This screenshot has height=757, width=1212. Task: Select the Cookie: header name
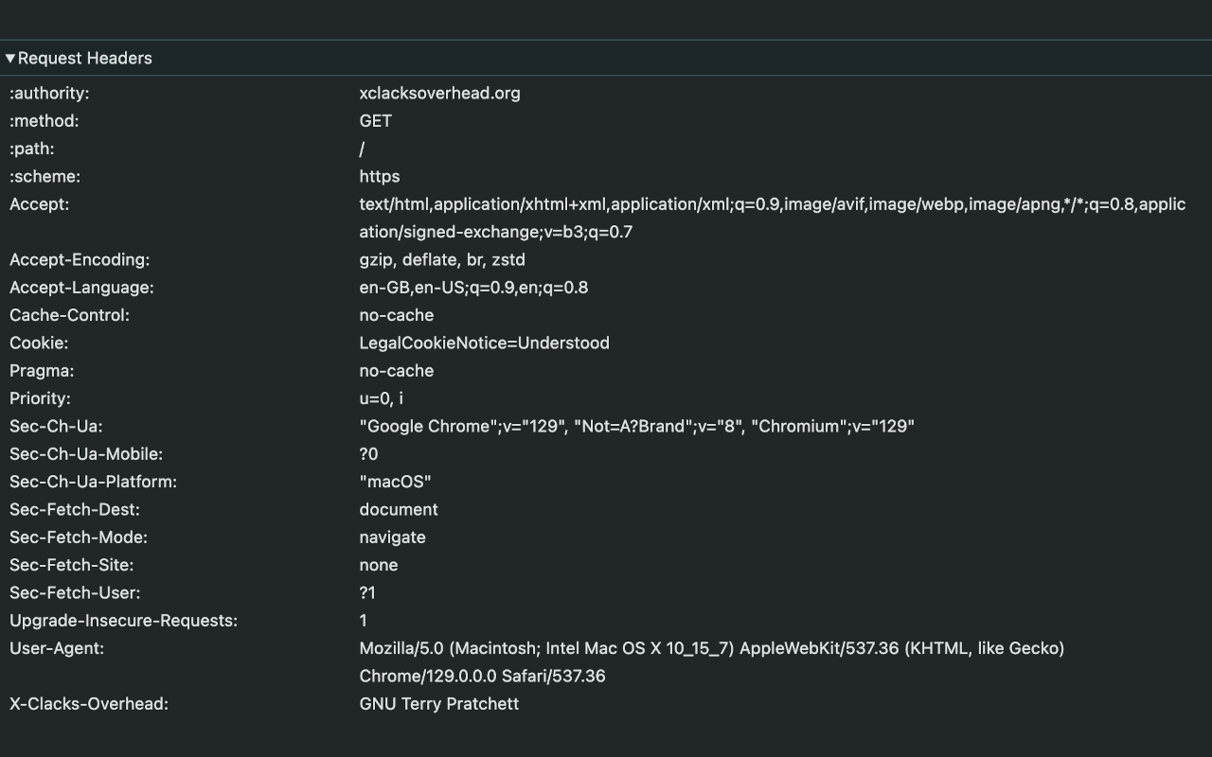[x=39, y=343]
